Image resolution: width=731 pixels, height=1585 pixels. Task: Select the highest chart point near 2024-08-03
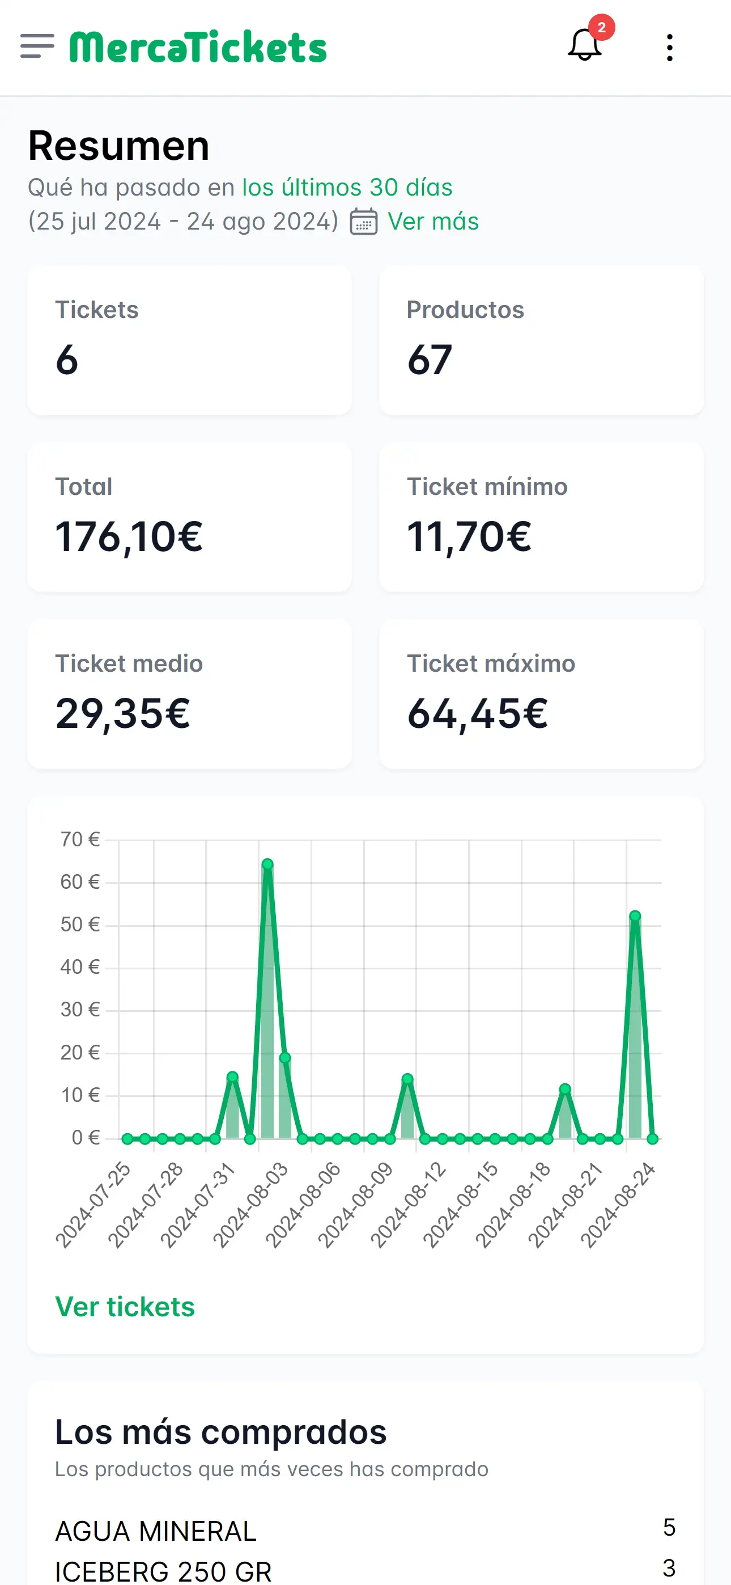click(x=267, y=864)
